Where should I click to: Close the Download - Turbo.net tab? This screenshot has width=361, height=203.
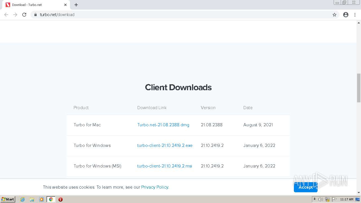(65, 5)
